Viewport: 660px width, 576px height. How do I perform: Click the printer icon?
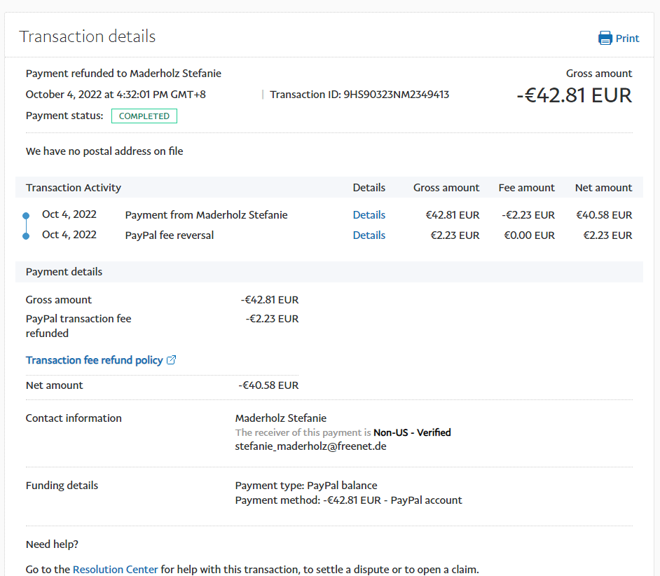(x=605, y=38)
